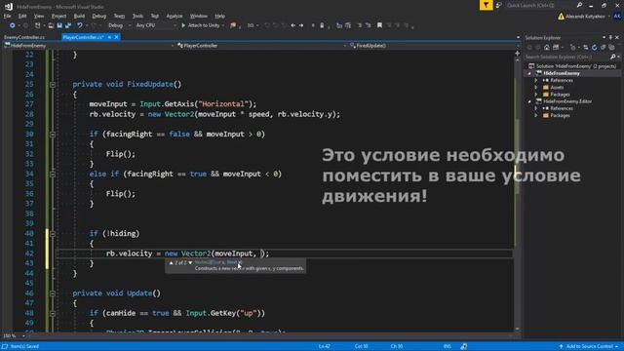The height and width of the screenshot is (351, 624).
Task: Open the Project menu
Action: pyautogui.click(x=58, y=16)
